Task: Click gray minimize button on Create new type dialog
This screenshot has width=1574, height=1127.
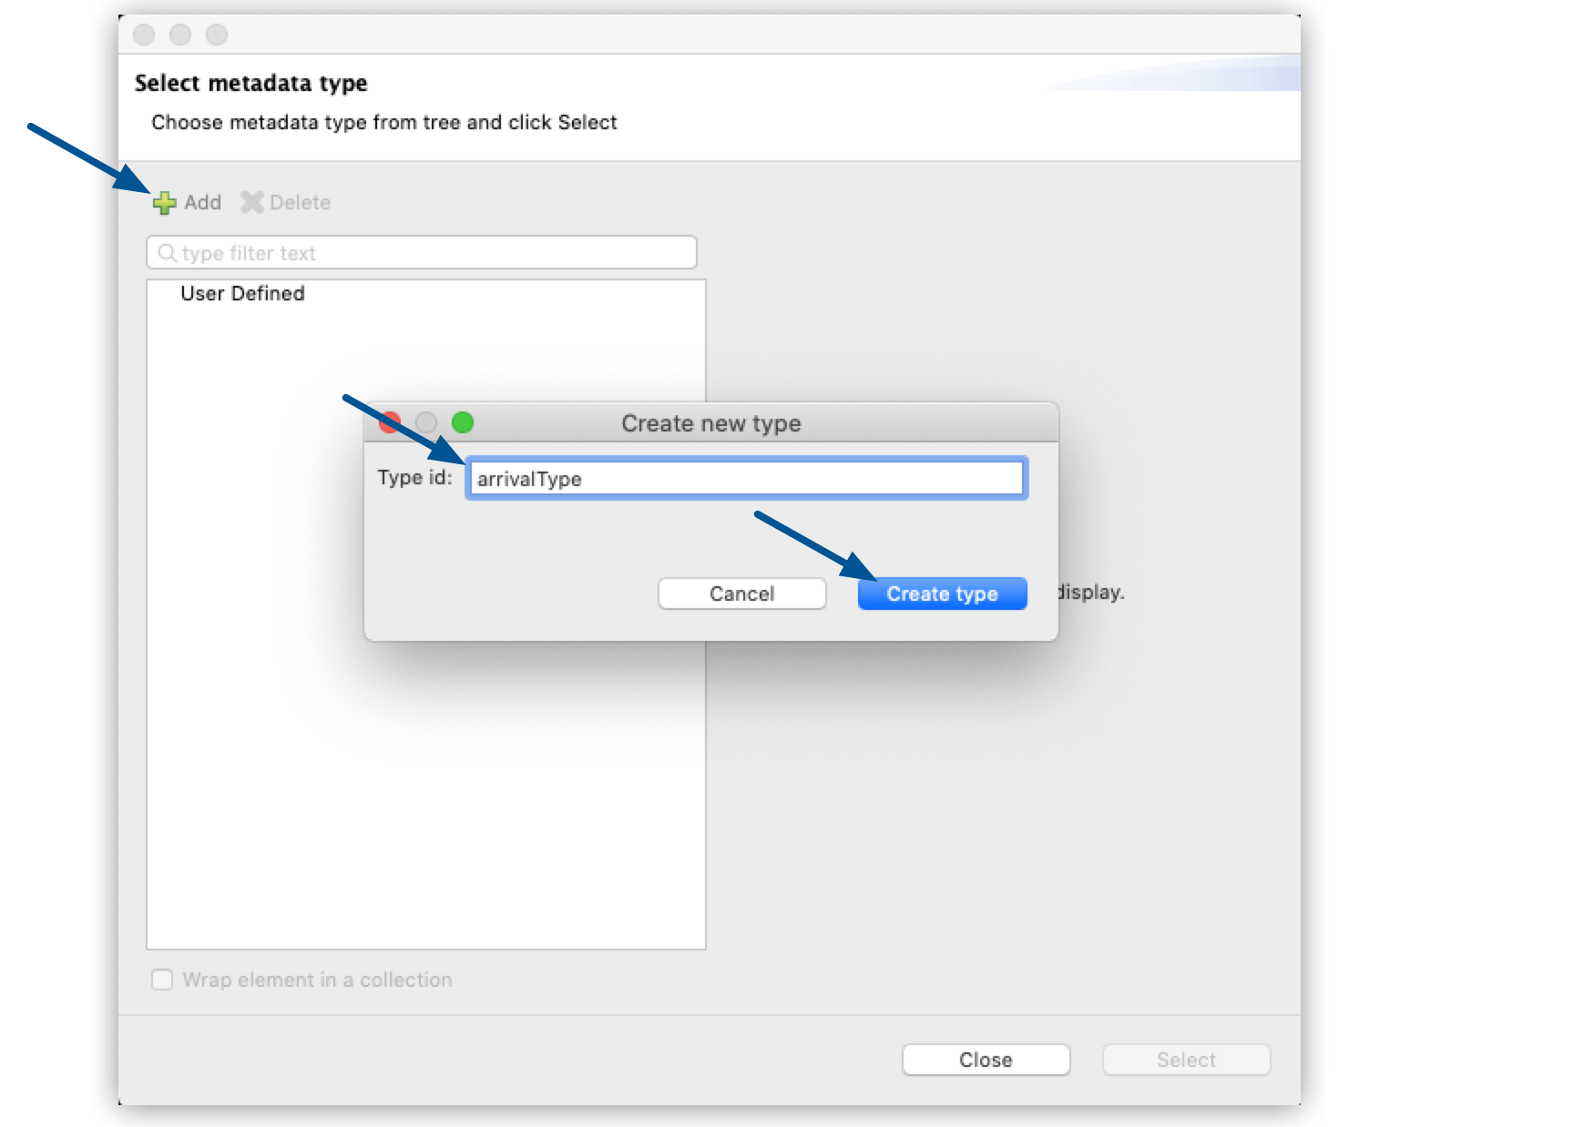Action: (x=426, y=422)
